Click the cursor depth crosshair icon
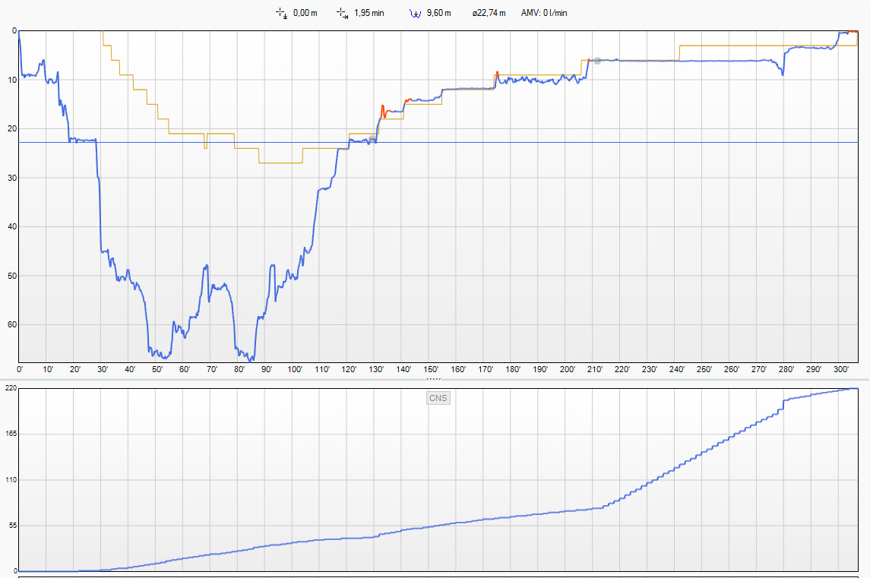Image resolution: width=870 pixels, height=578 pixels. (x=281, y=13)
